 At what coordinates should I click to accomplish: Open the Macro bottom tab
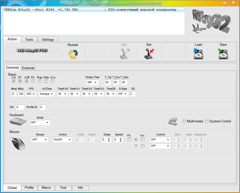(46, 188)
